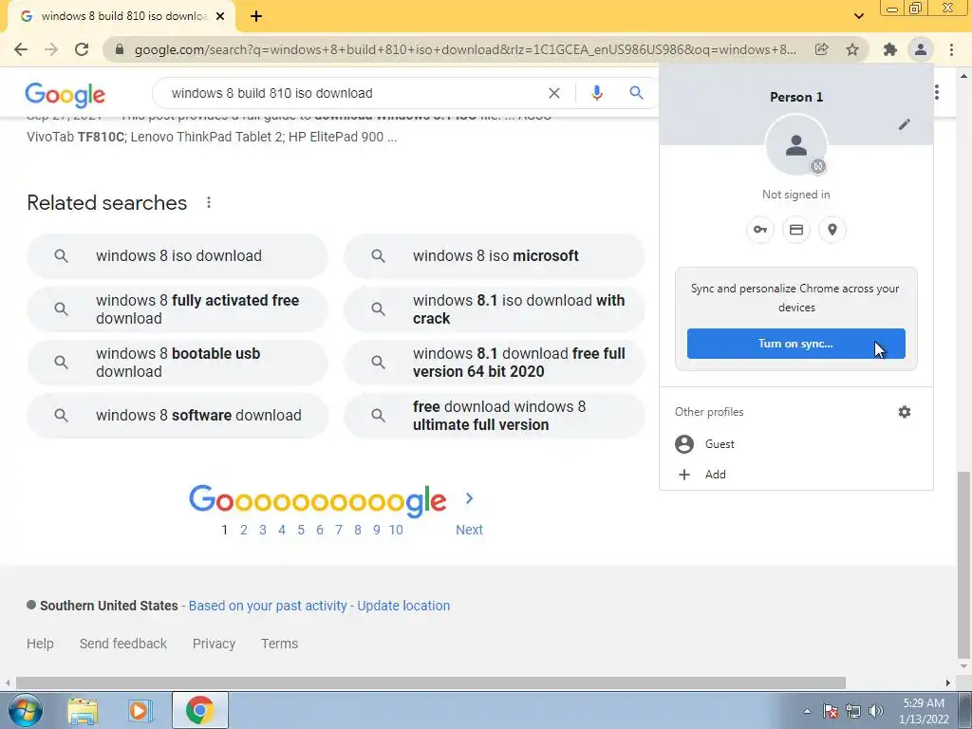972x729 pixels.
Task: Choose windows 8.1 iso download with crack
Action: point(495,309)
